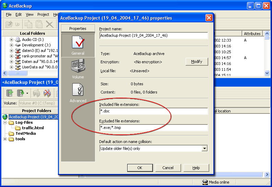
Task: Click the '002 12:33' date entry
Action: pyautogui.click(x=223, y=40)
